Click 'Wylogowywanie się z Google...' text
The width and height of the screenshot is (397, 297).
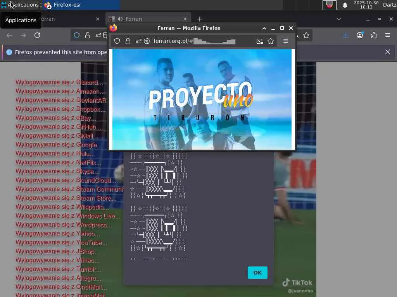coord(59,145)
